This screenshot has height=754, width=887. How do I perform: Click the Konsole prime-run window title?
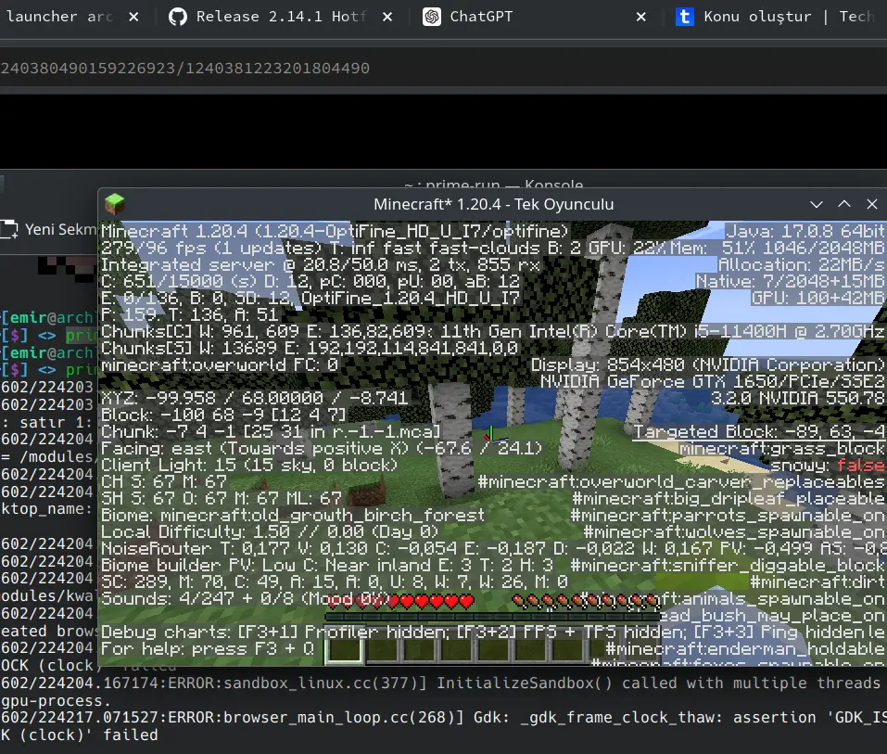tap(493, 185)
